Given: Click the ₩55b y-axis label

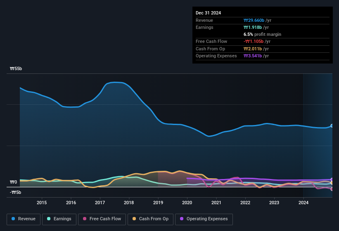Looking at the screenshot, I should click(x=16, y=68).
